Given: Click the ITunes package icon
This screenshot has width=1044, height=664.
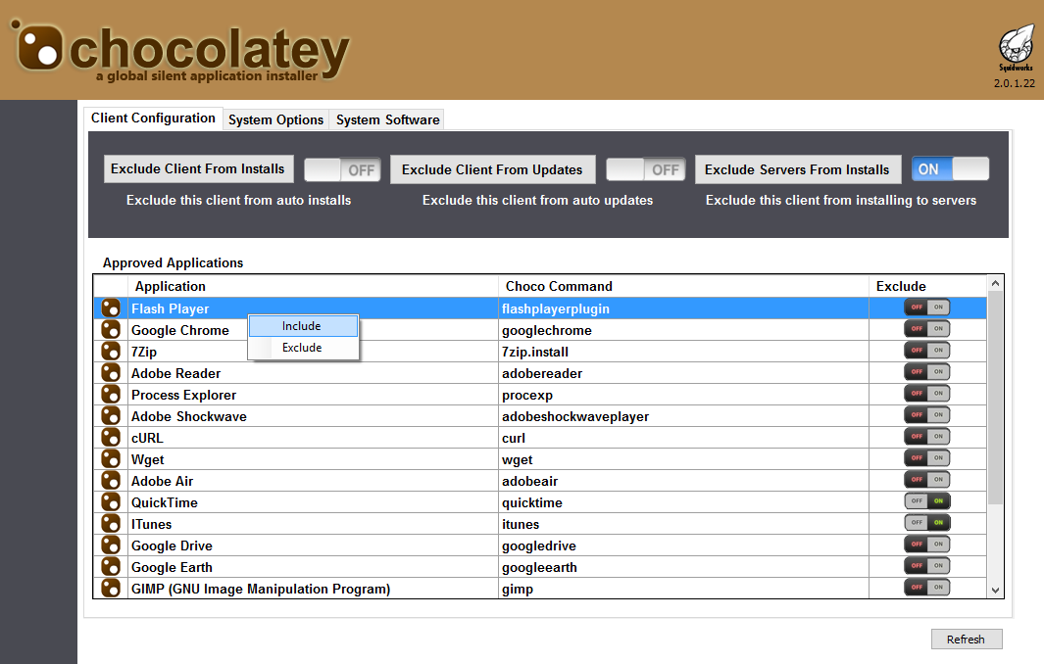Looking at the screenshot, I should point(111,524).
